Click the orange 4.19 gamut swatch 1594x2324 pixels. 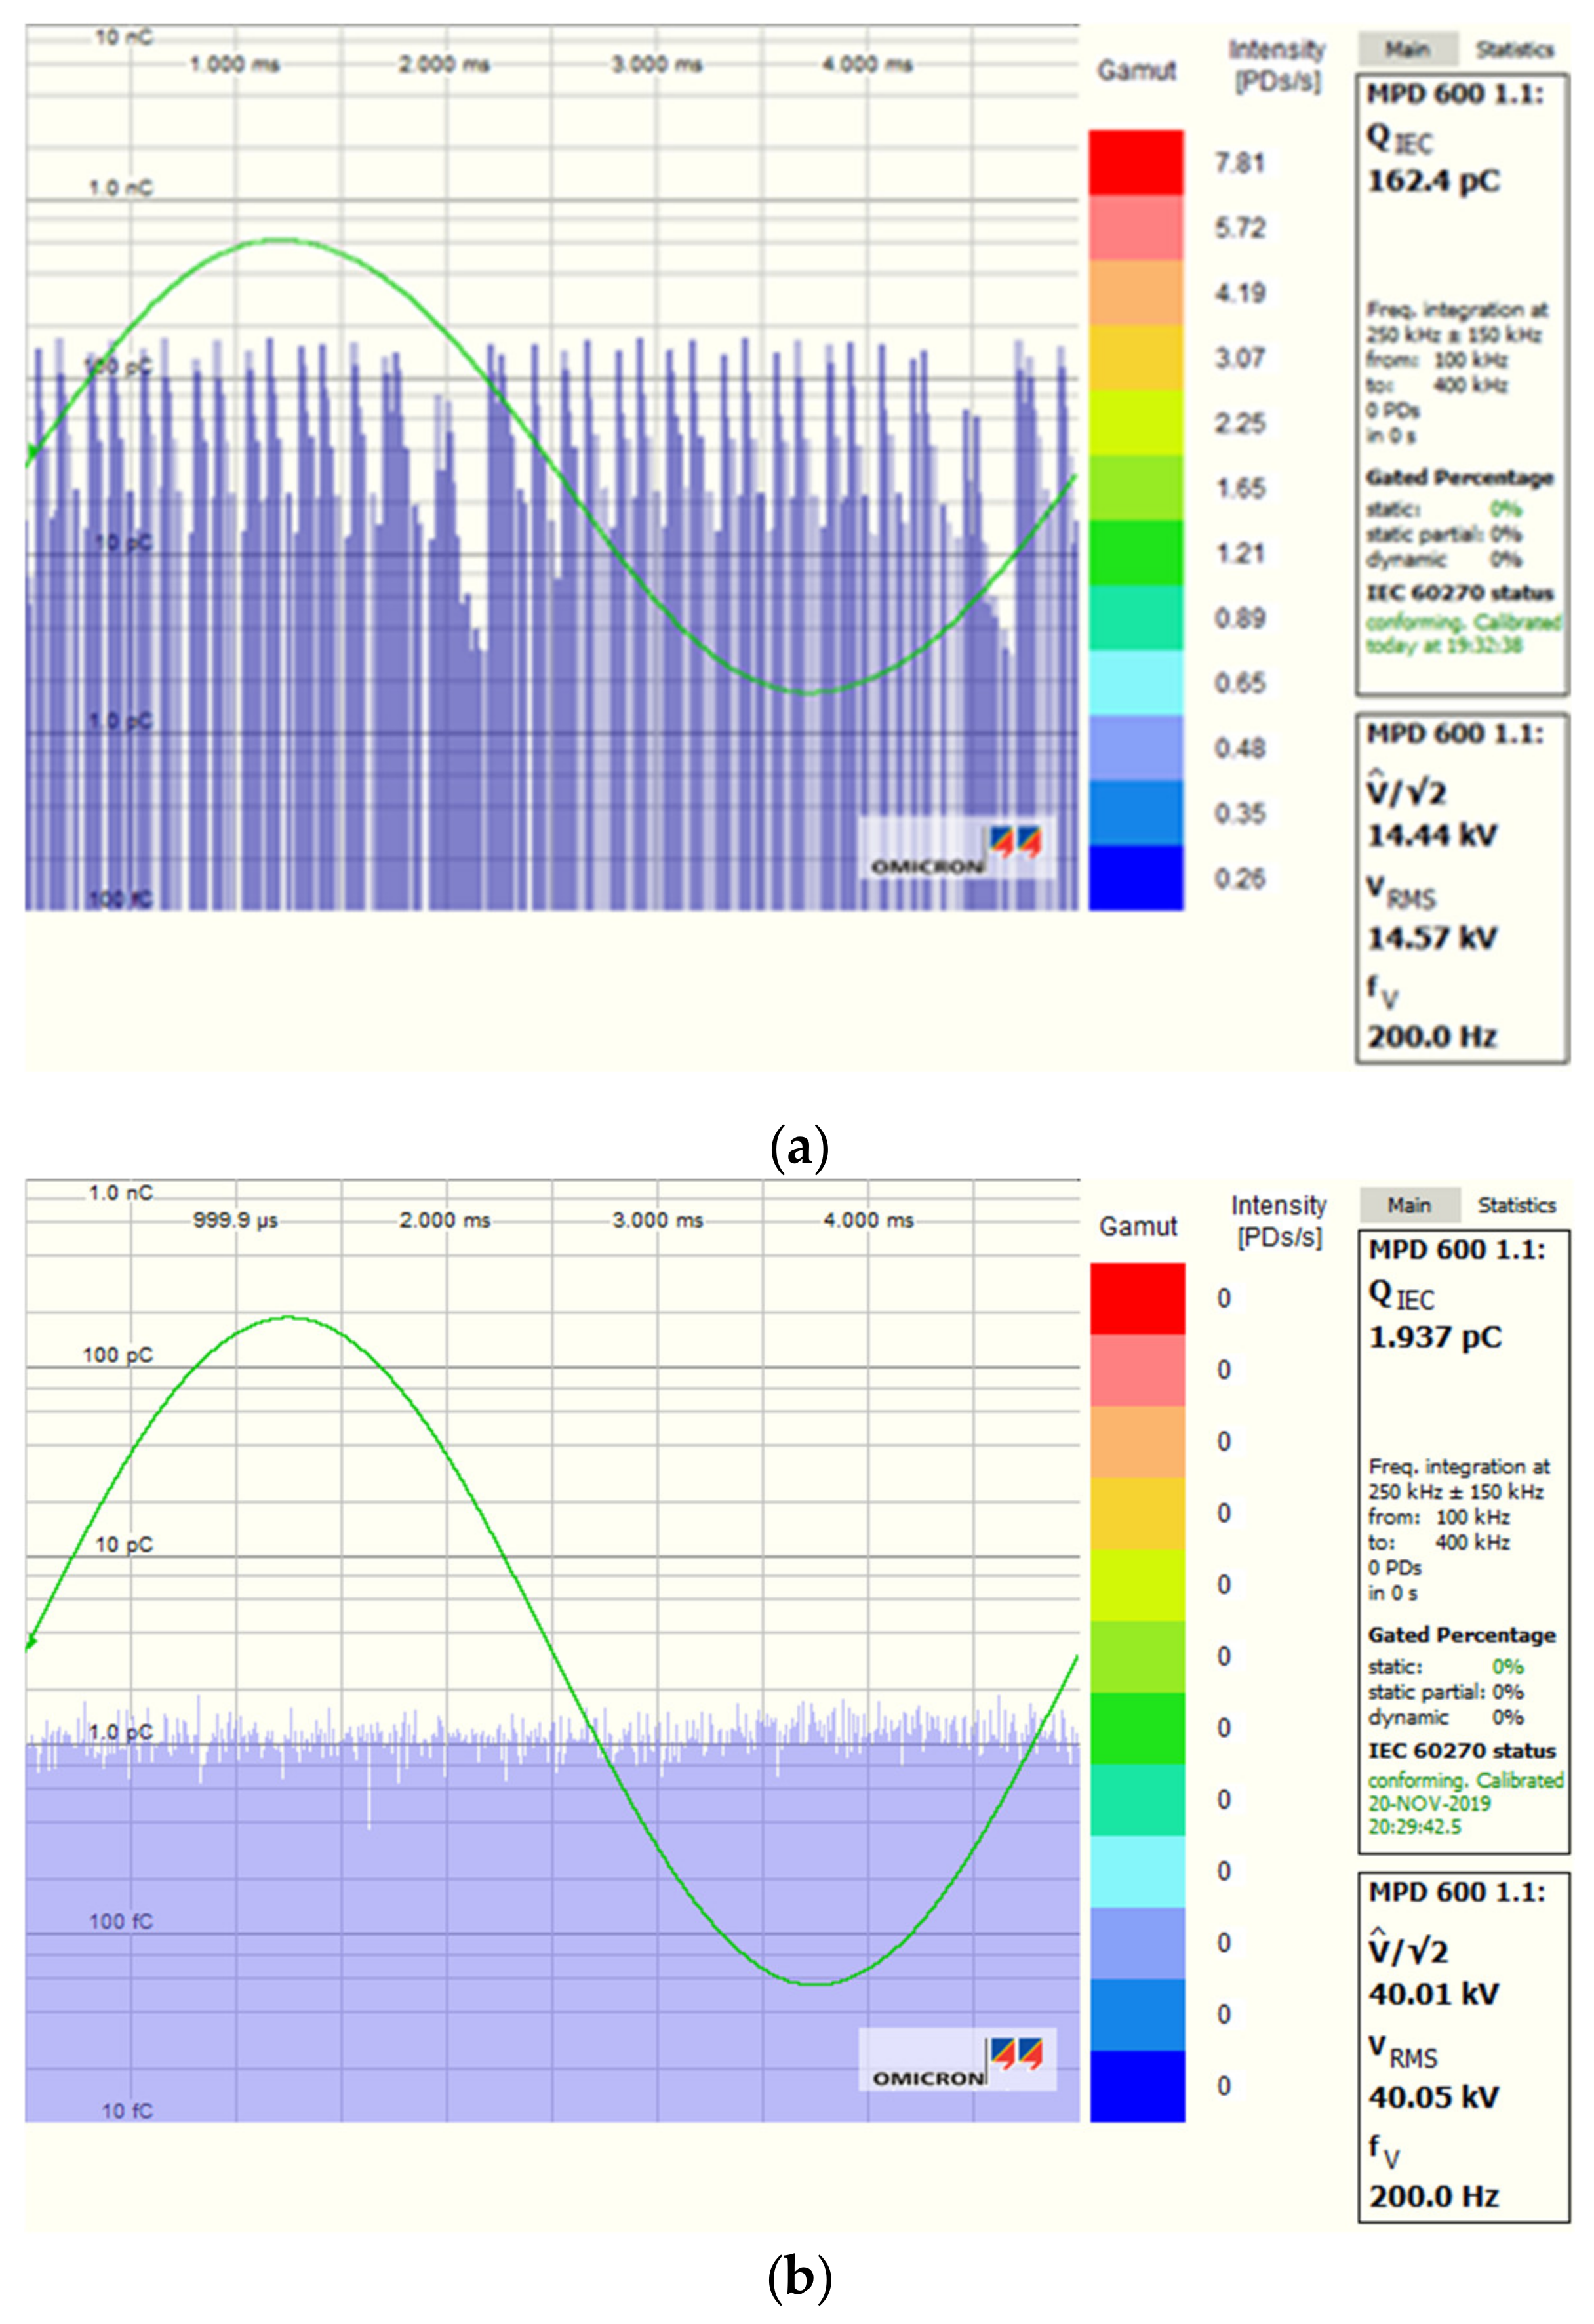click(1136, 292)
